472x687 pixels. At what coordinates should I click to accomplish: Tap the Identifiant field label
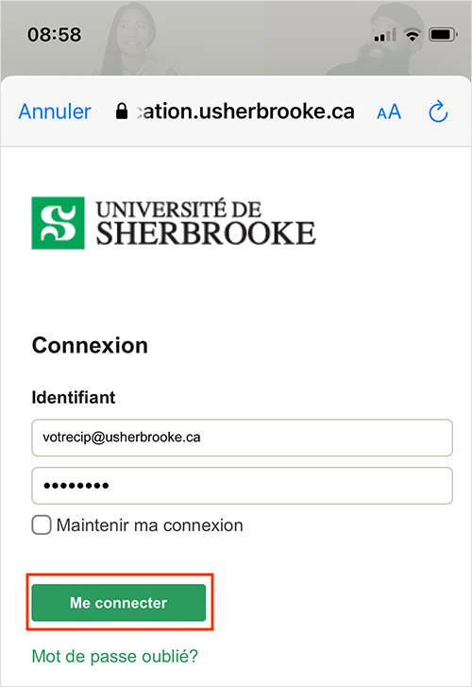click(x=74, y=398)
